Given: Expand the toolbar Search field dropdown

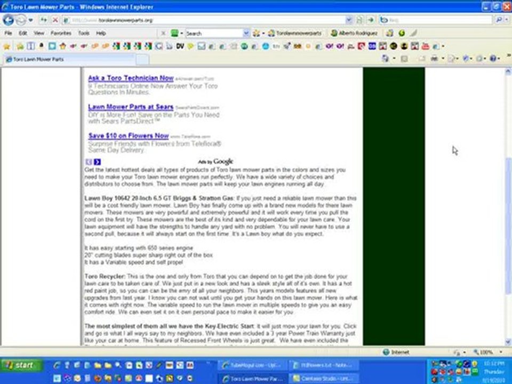Looking at the screenshot, I should point(246,33).
